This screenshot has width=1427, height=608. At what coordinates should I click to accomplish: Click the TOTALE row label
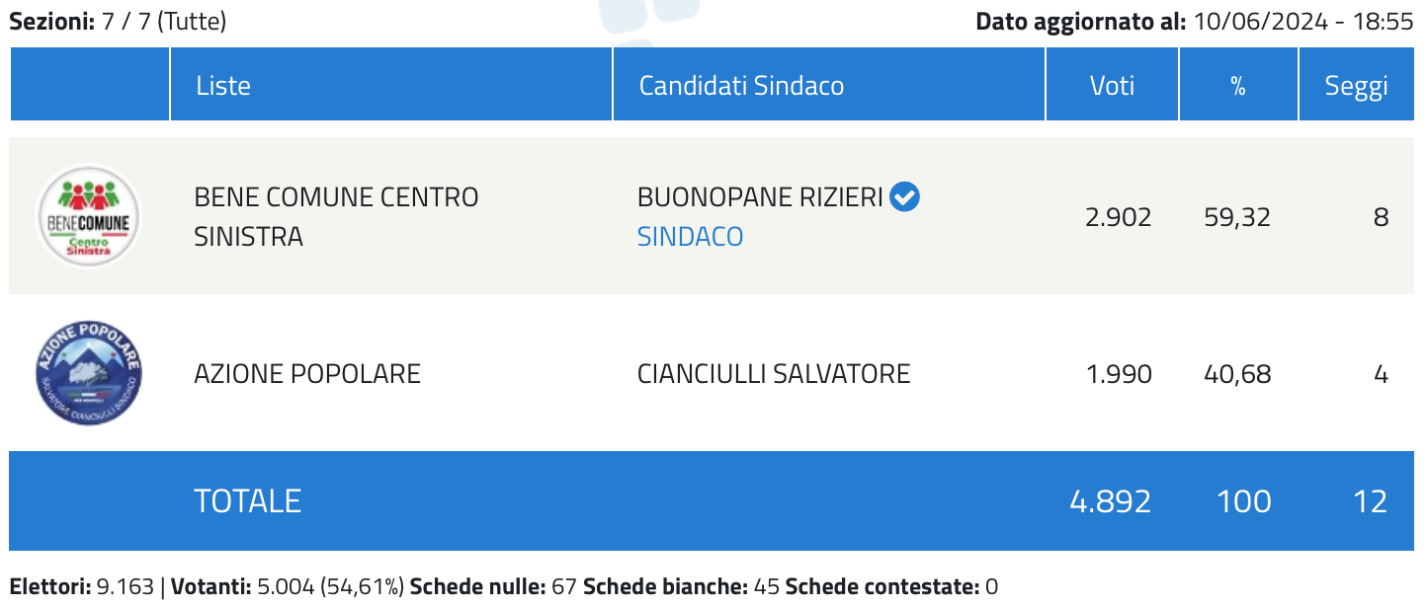[247, 501]
